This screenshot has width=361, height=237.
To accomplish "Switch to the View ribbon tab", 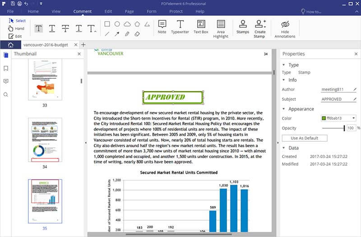I will point(56,11).
